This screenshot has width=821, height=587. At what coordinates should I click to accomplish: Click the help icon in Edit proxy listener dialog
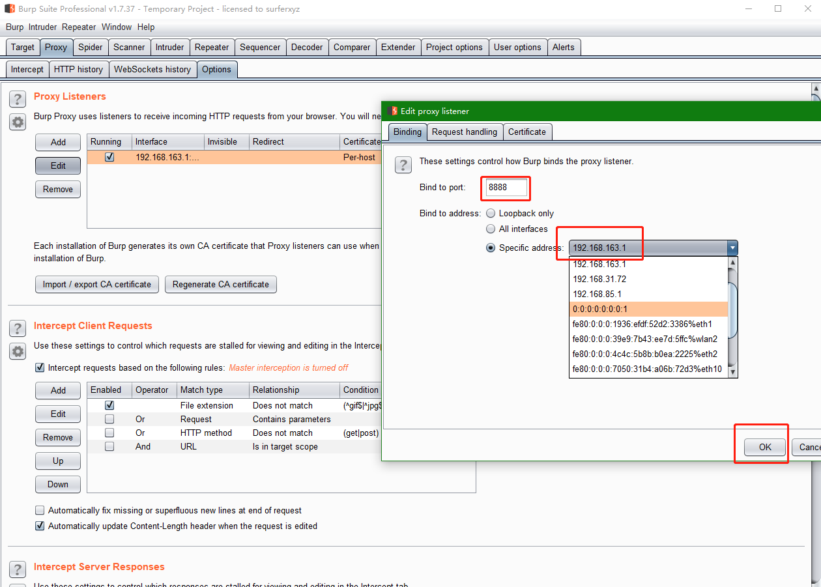pos(403,165)
